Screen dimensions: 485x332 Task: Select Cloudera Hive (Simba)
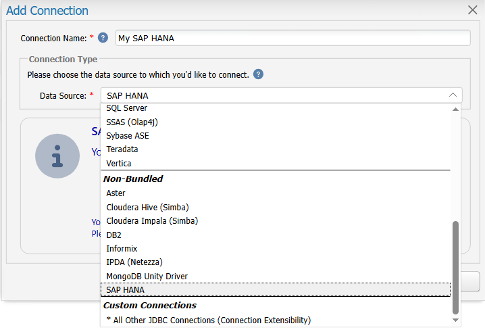[x=276, y=207]
